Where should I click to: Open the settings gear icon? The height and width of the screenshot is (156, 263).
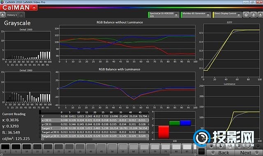246,15
